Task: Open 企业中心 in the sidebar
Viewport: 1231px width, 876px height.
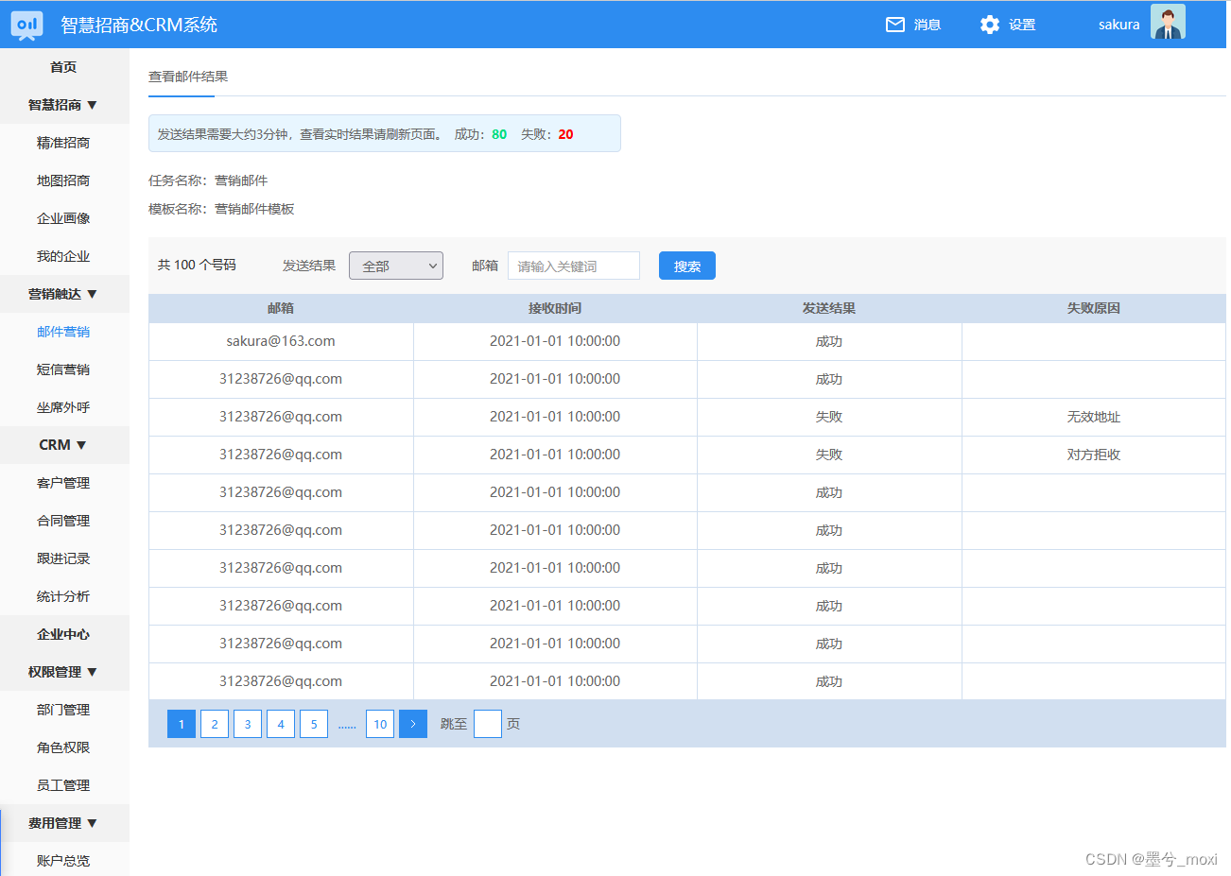Action: coord(63,634)
